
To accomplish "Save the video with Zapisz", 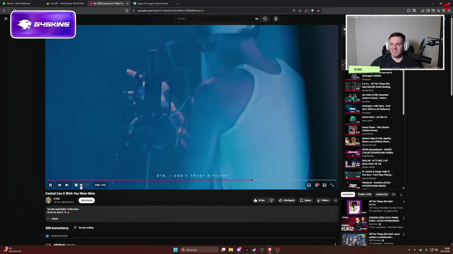I will coord(305,200).
